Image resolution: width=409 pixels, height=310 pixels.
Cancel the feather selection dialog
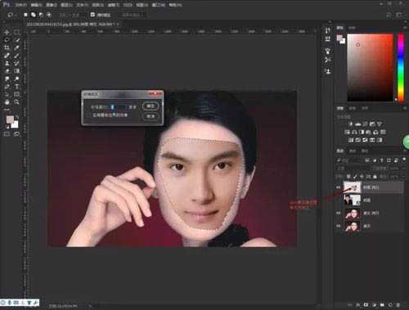click(151, 116)
